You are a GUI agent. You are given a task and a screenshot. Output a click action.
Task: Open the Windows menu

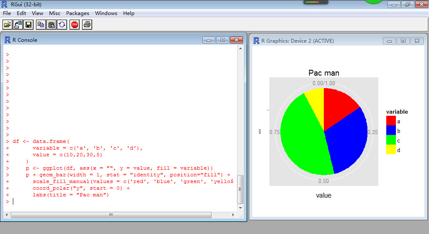coord(106,13)
